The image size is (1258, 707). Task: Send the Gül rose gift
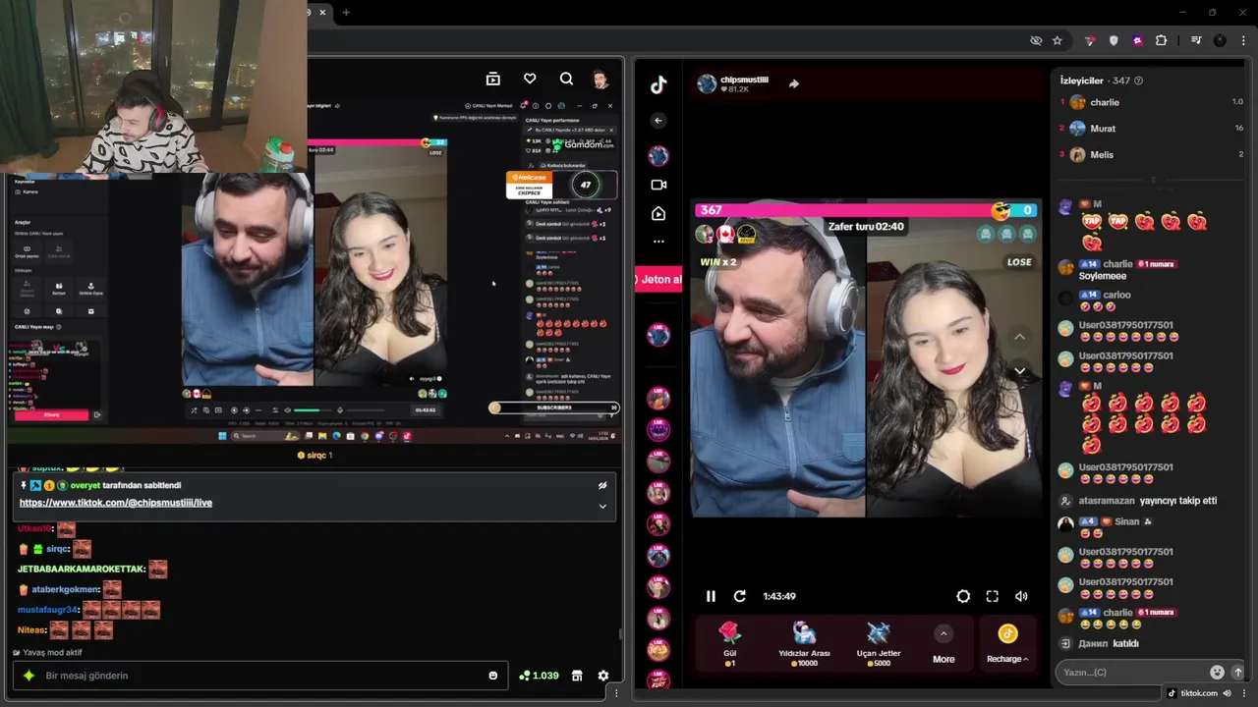tap(729, 644)
